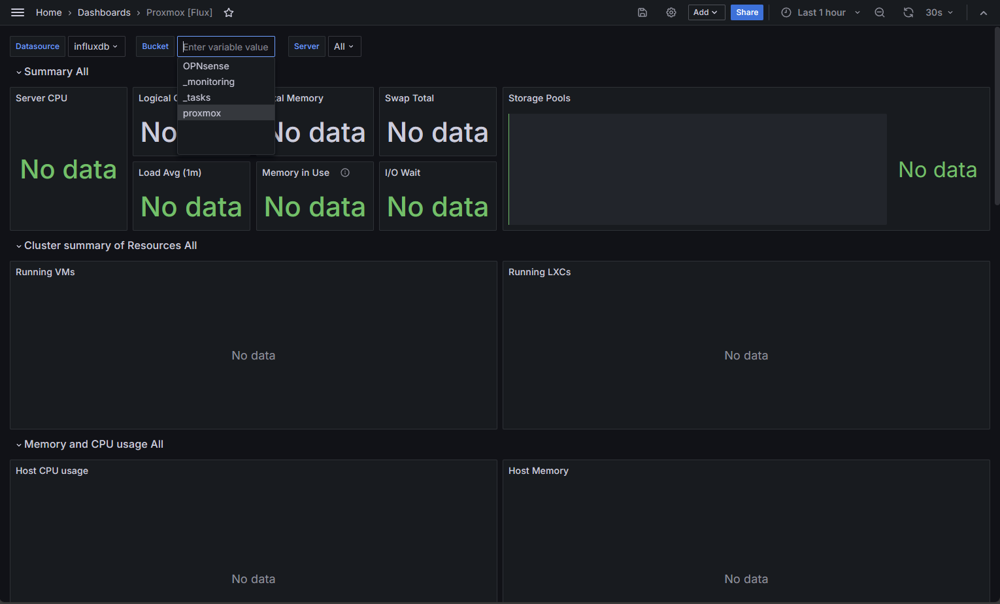
Task: Click the Swap Total panel title
Action: pos(409,98)
